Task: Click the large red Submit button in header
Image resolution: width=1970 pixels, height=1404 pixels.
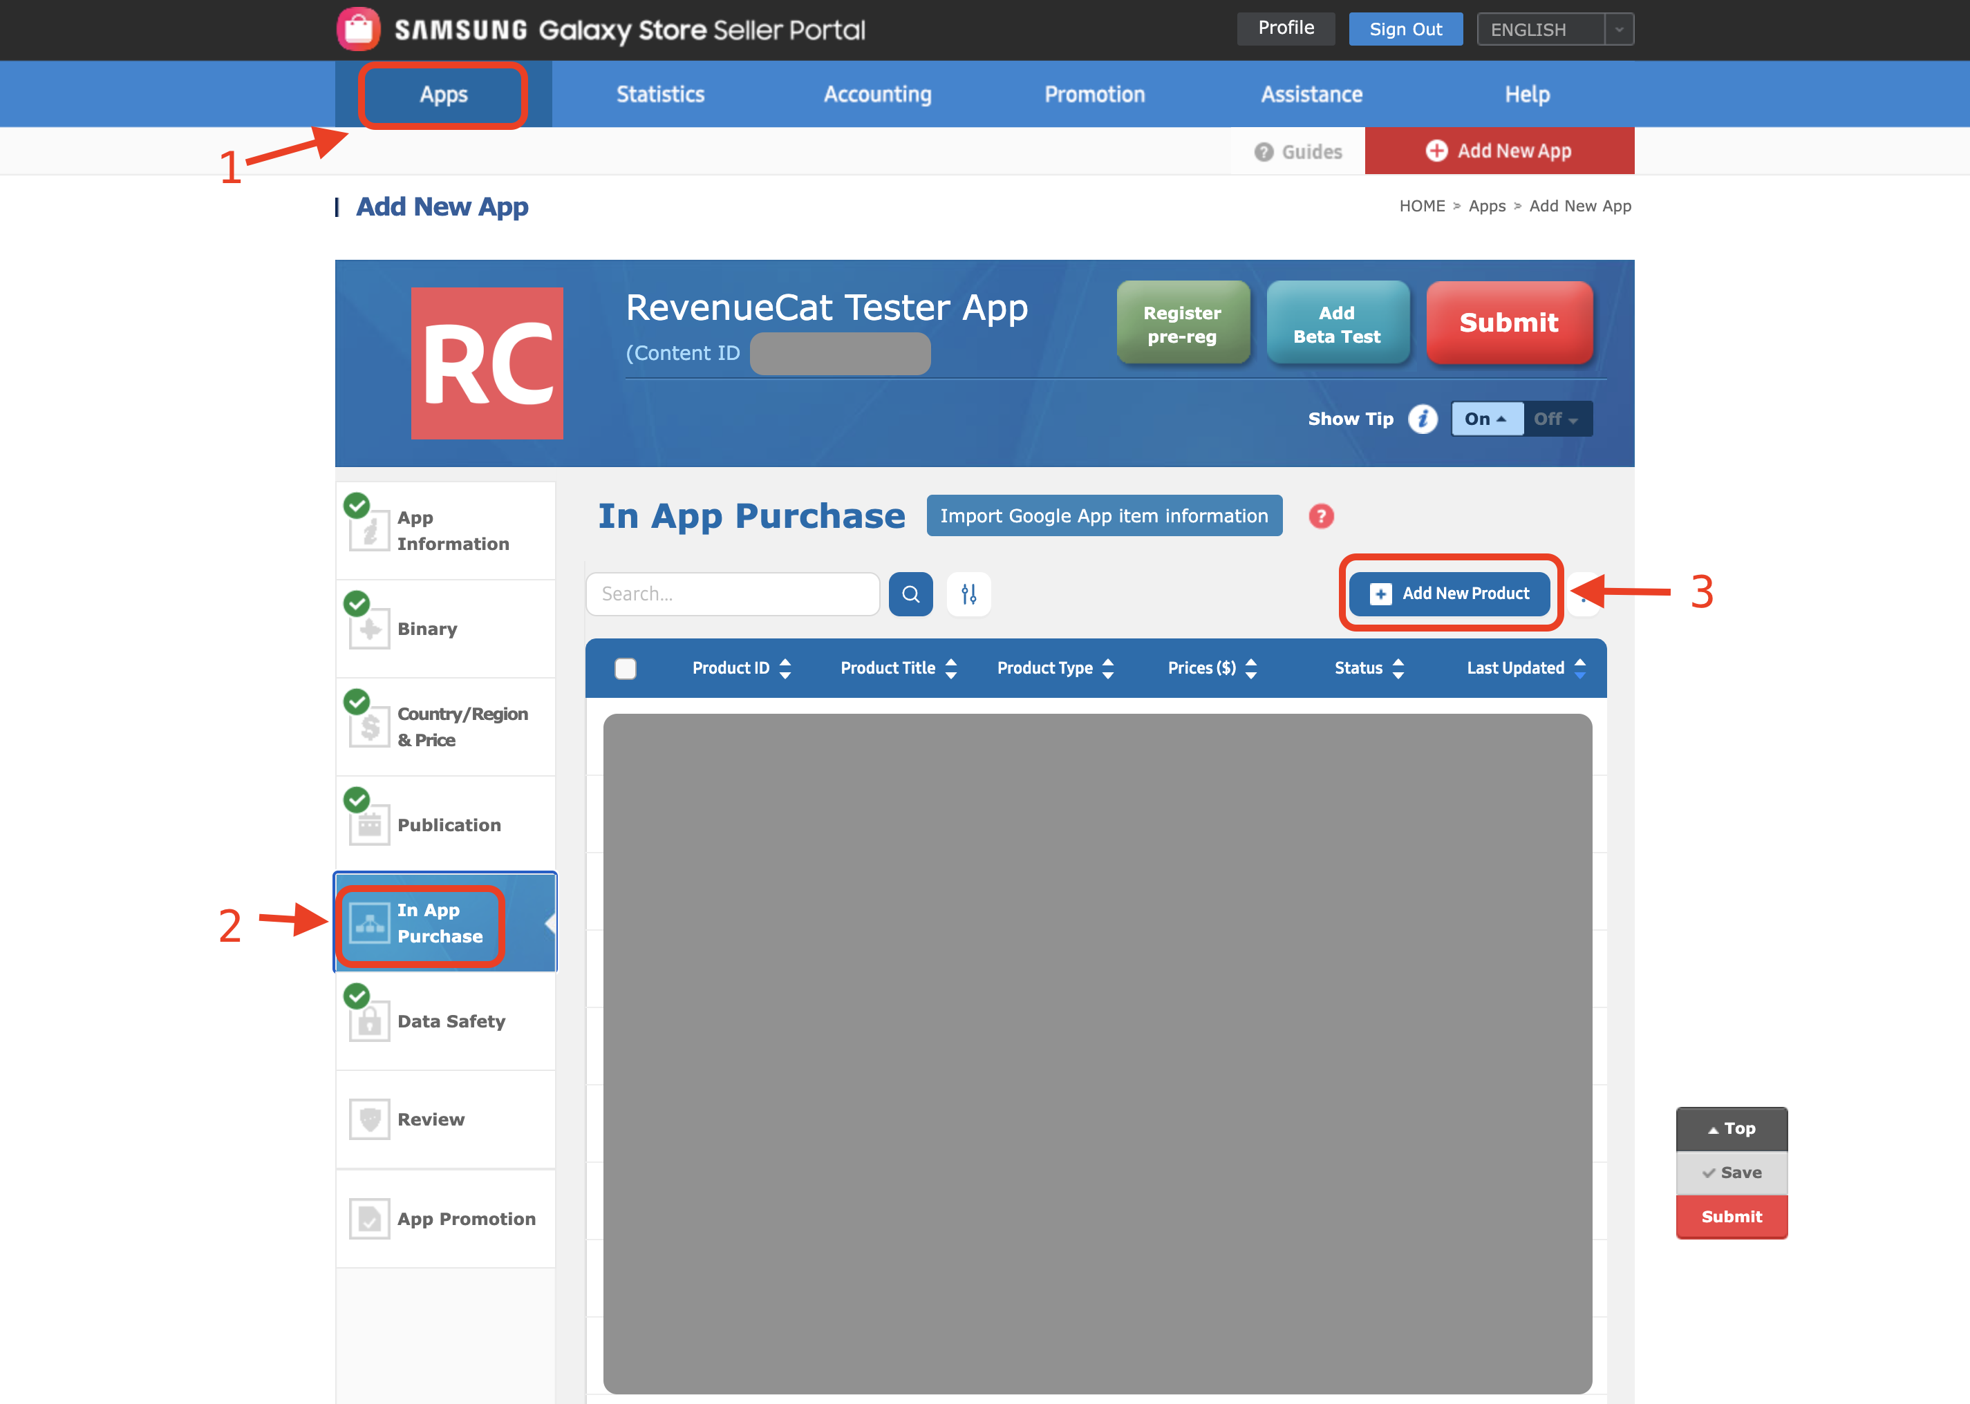Action: [1509, 323]
